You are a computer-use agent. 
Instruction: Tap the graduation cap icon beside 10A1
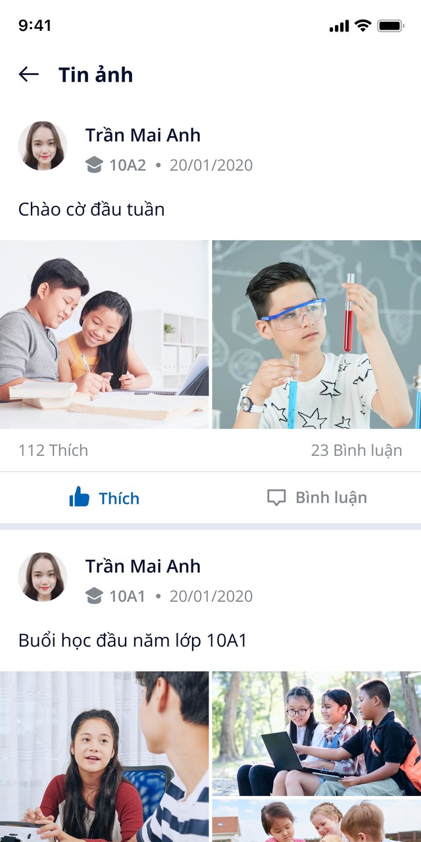[x=95, y=595]
